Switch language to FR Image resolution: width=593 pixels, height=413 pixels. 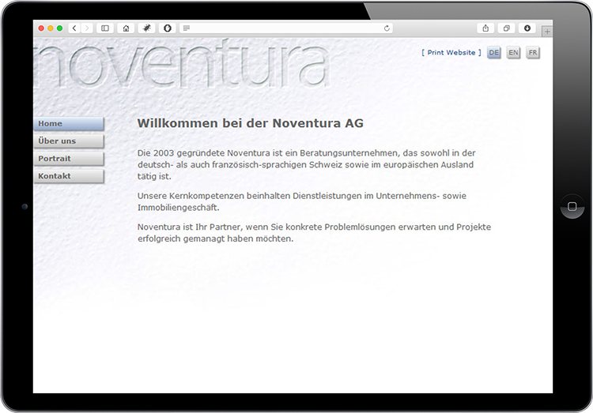pyautogui.click(x=533, y=53)
